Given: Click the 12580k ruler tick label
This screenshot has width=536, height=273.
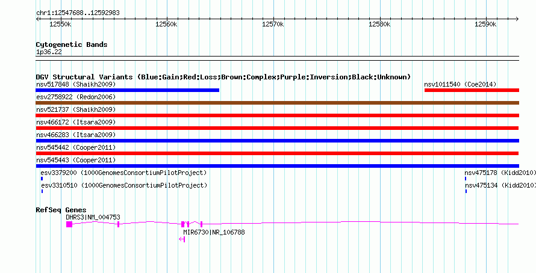Looking at the screenshot, I should pyautogui.click(x=379, y=24).
